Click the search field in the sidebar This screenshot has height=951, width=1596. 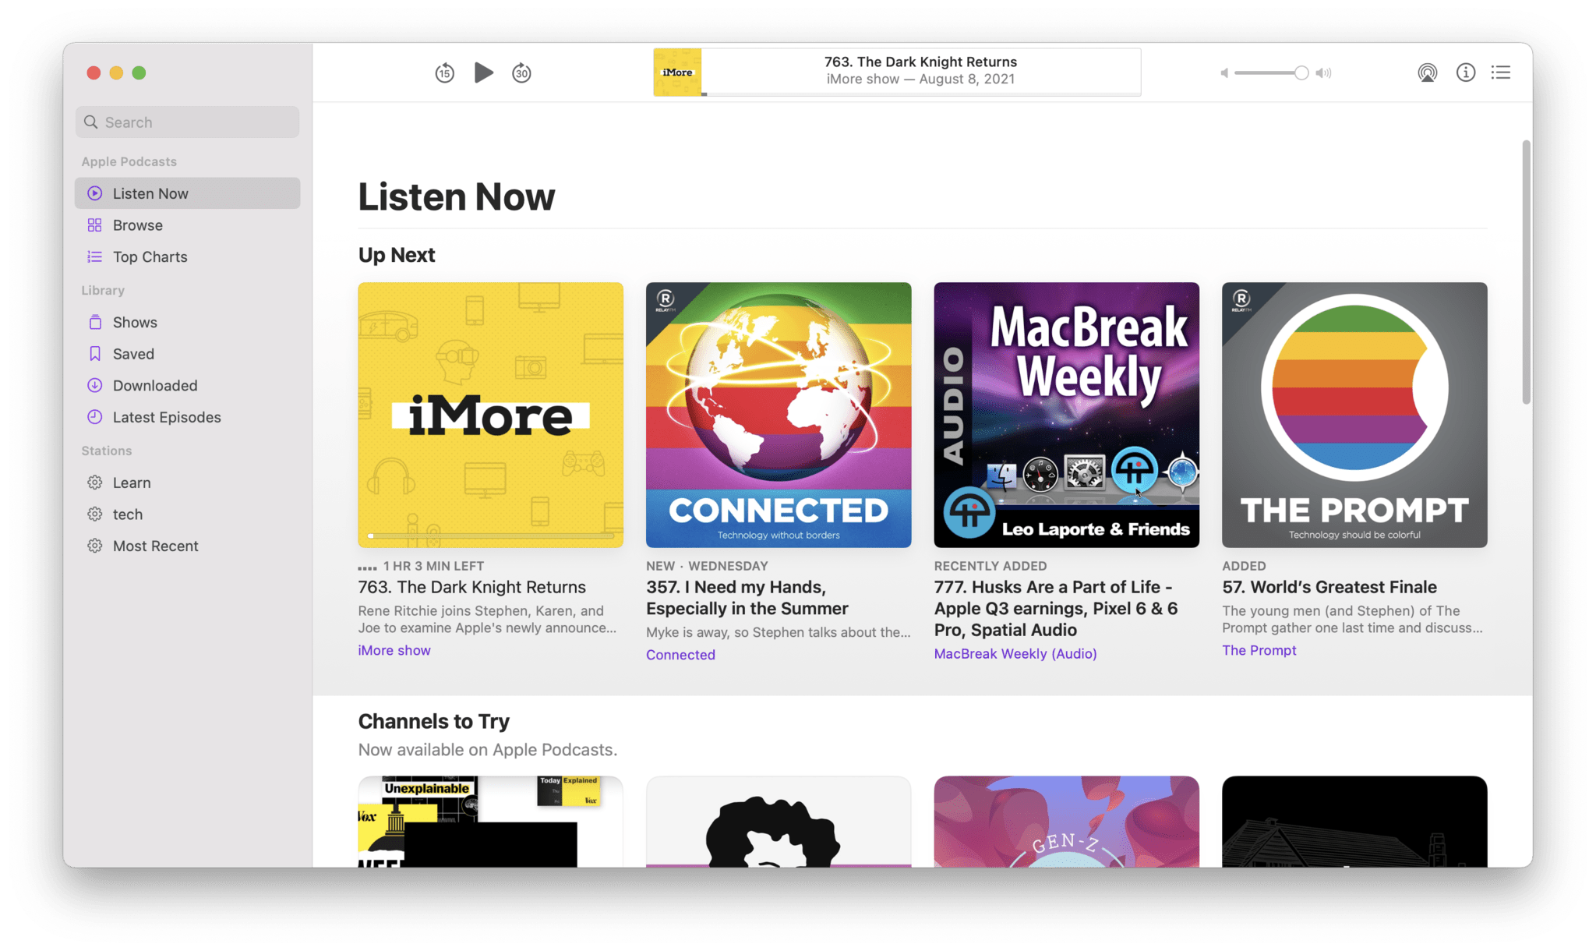point(187,122)
